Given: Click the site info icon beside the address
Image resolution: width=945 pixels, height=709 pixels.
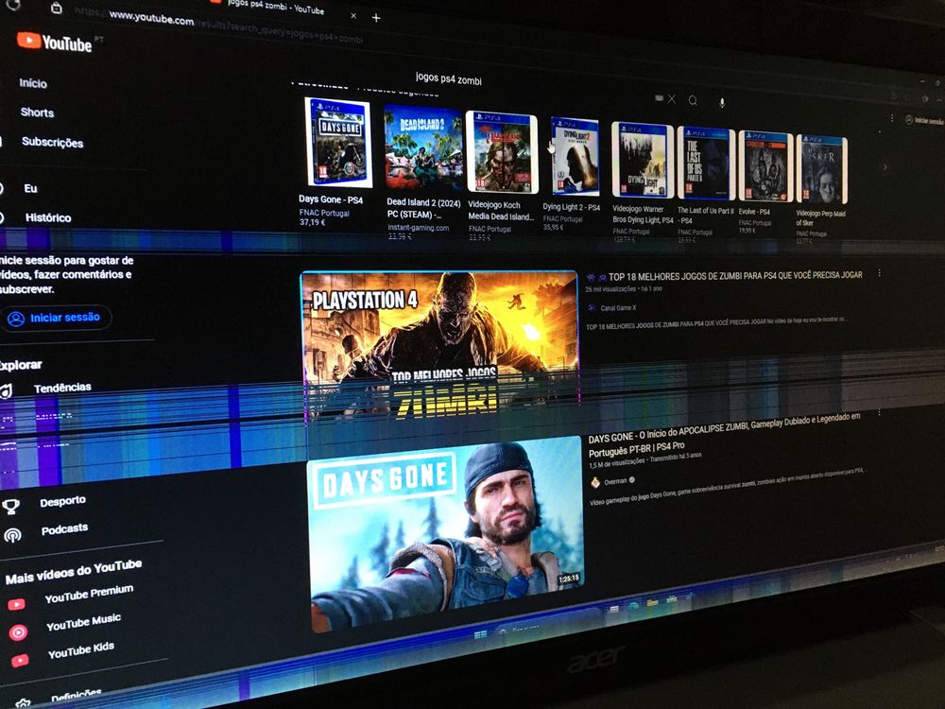Looking at the screenshot, I should tap(56, 8).
